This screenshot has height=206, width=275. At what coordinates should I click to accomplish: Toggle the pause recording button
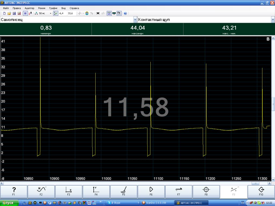click(x=25, y=13)
